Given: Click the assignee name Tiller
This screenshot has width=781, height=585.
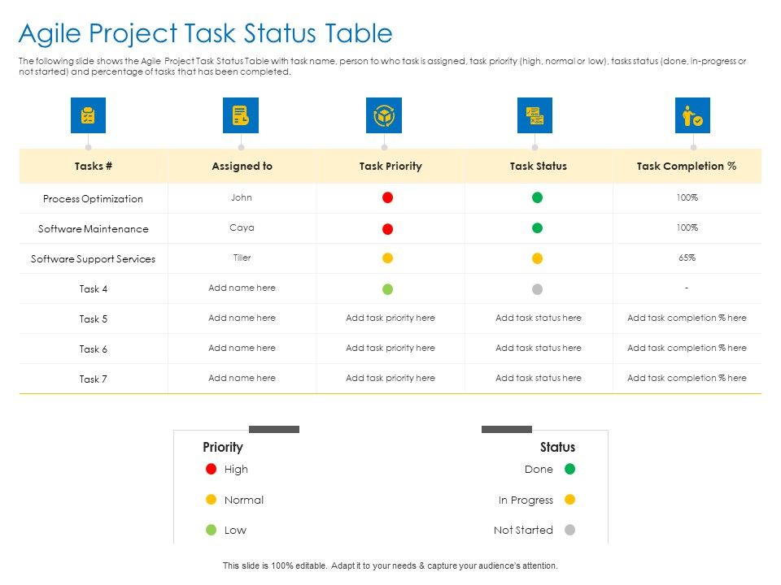Looking at the screenshot, I should (242, 258).
